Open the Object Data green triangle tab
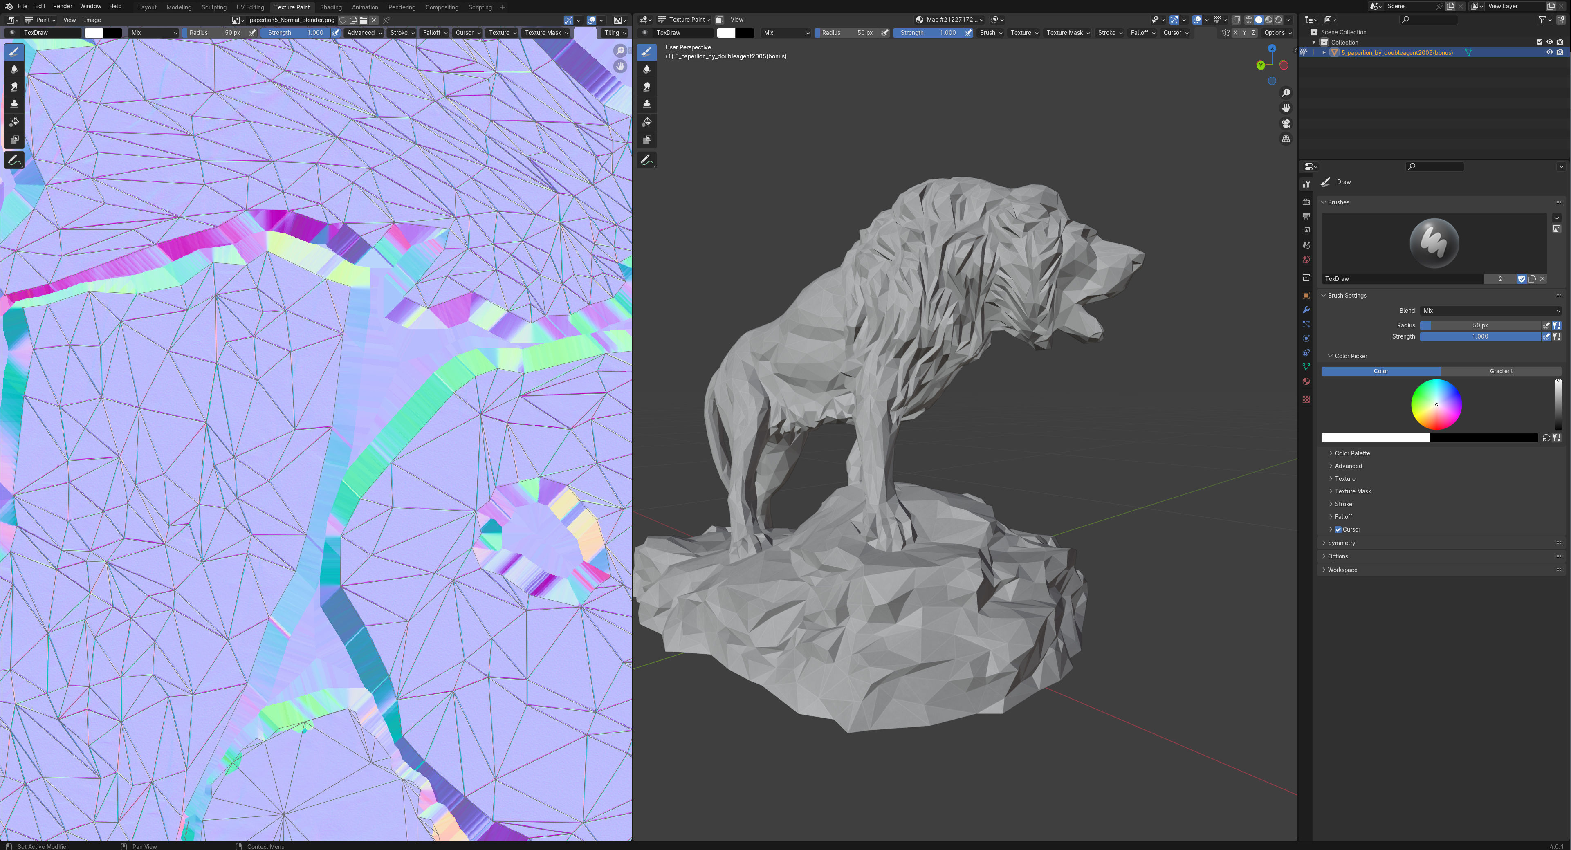Viewport: 1571px width, 850px height. (x=1306, y=367)
